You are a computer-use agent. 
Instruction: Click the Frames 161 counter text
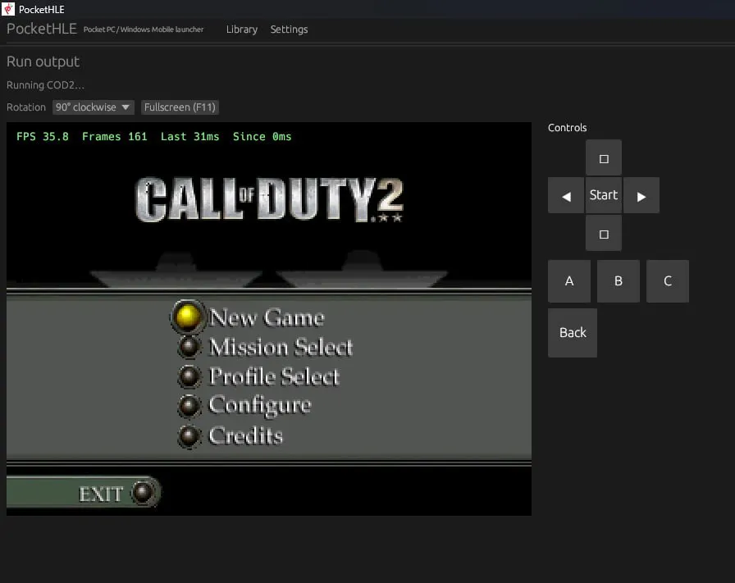click(x=114, y=136)
